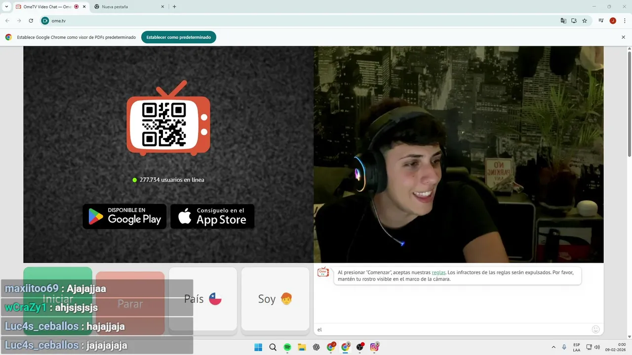Click the install app icon in address bar
Image resolution: width=632 pixels, height=355 pixels.
click(x=574, y=21)
